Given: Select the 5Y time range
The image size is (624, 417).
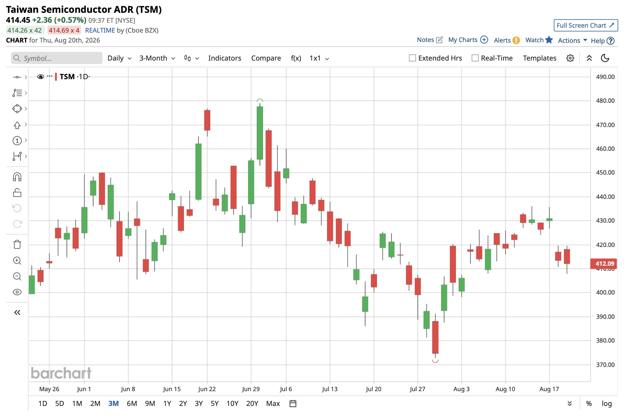Looking at the screenshot, I should pos(214,404).
